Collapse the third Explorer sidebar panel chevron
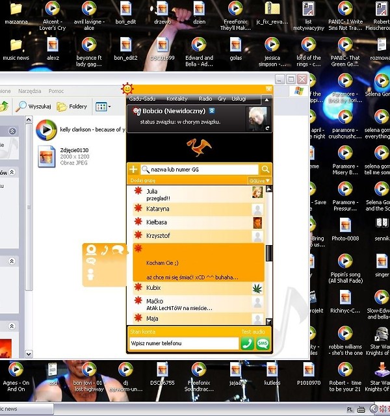This screenshot has height=416, width=390. click(x=12, y=261)
